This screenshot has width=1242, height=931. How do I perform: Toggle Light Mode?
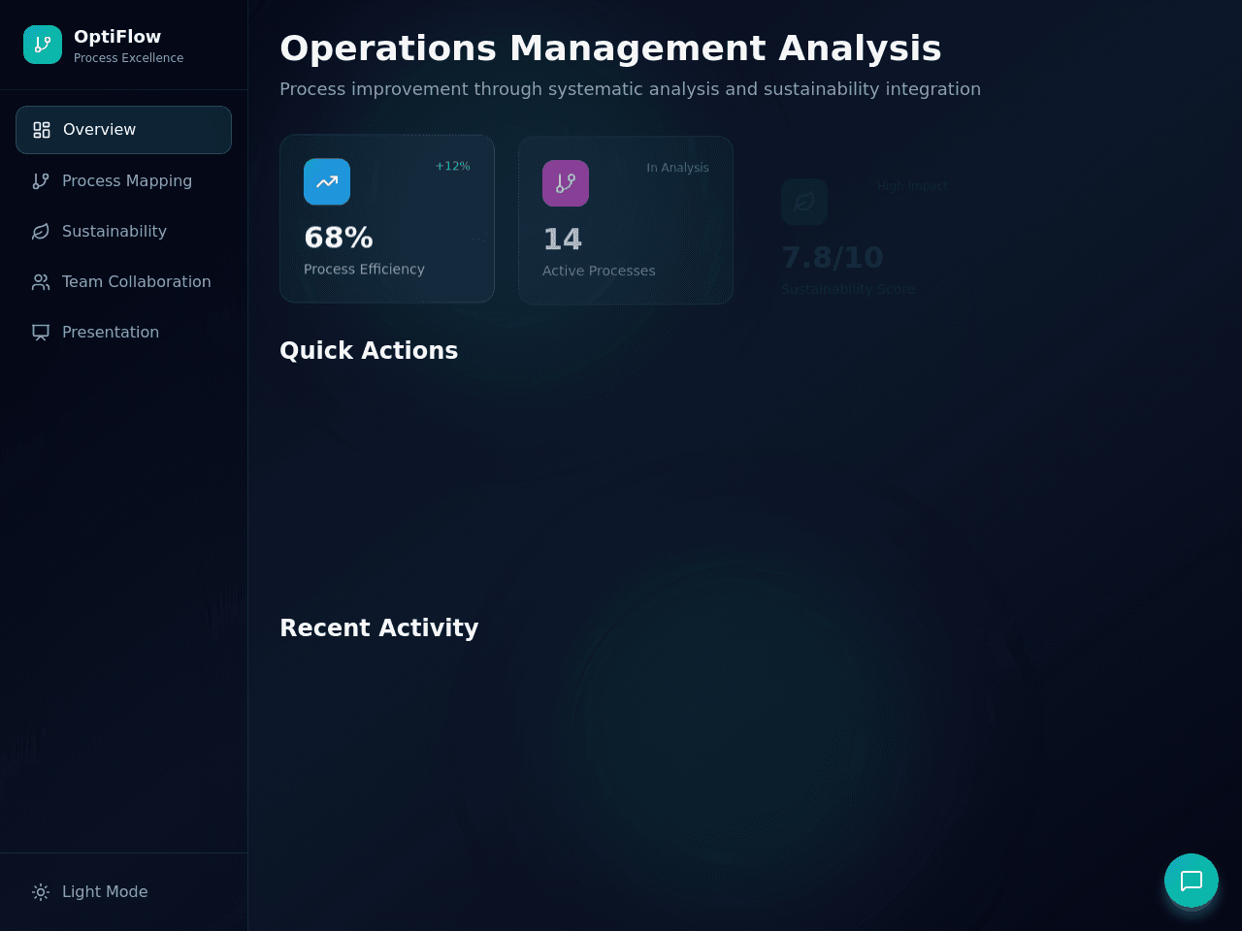click(x=123, y=891)
